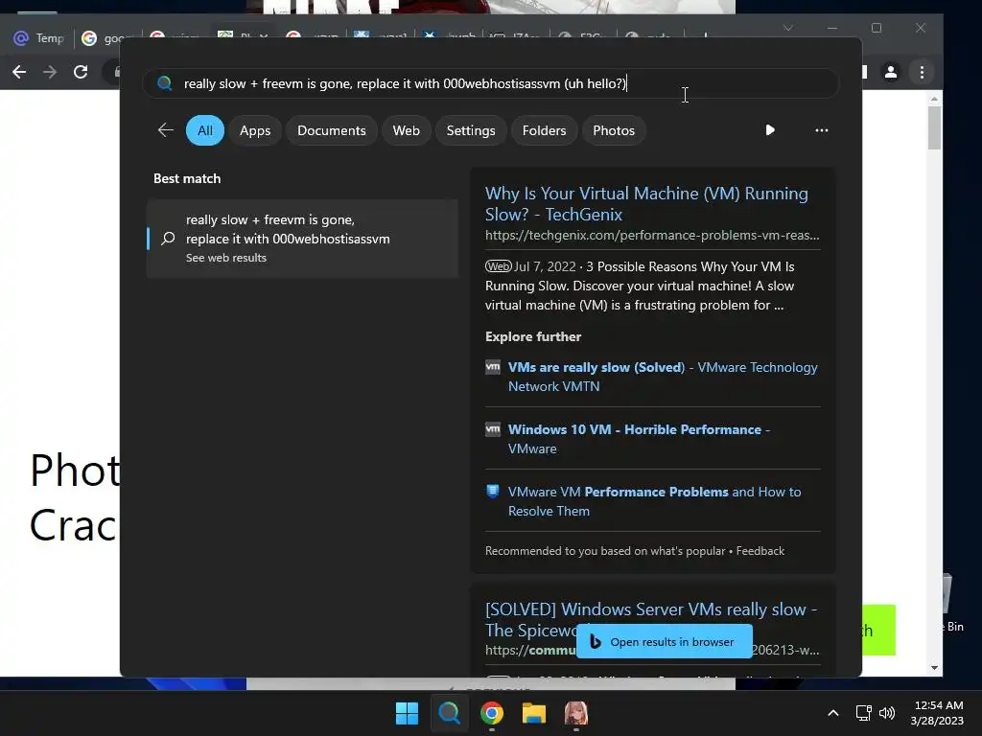Screen dimensions: 982x736
Task: Click the search text input field
Action: (x=491, y=83)
